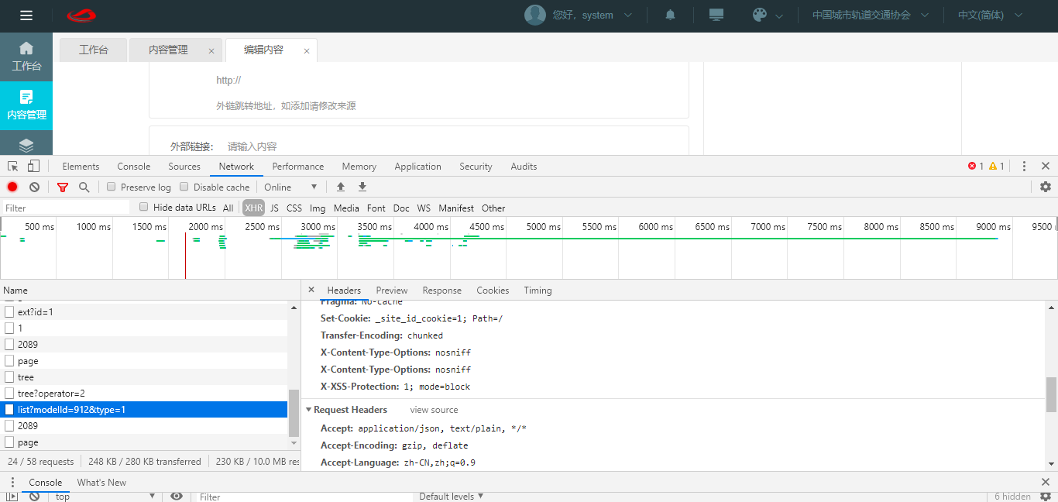Select the tree?operator=2 request
The width and height of the screenshot is (1058, 502).
[x=51, y=394]
